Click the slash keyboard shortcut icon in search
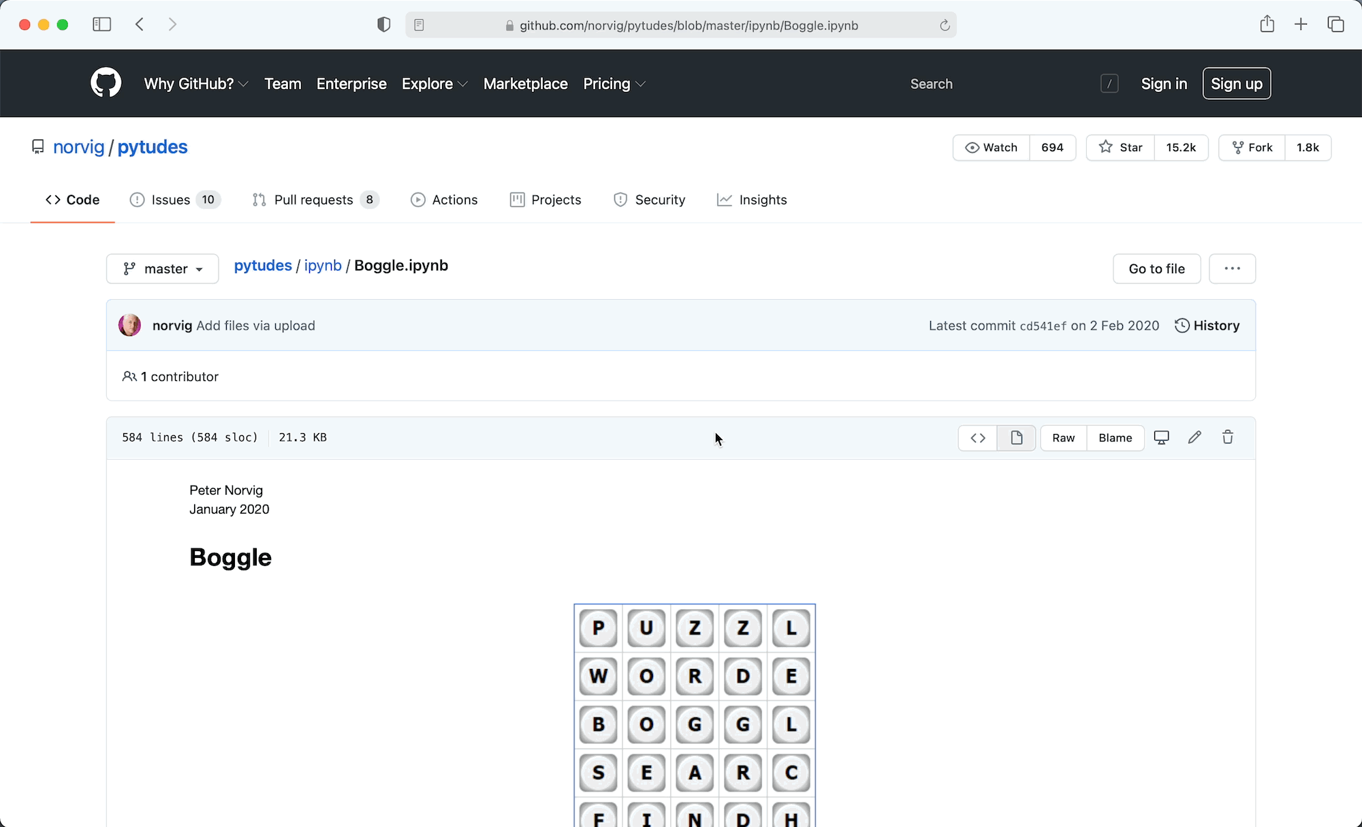The image size is (1362, 827). coord(1109,84)
